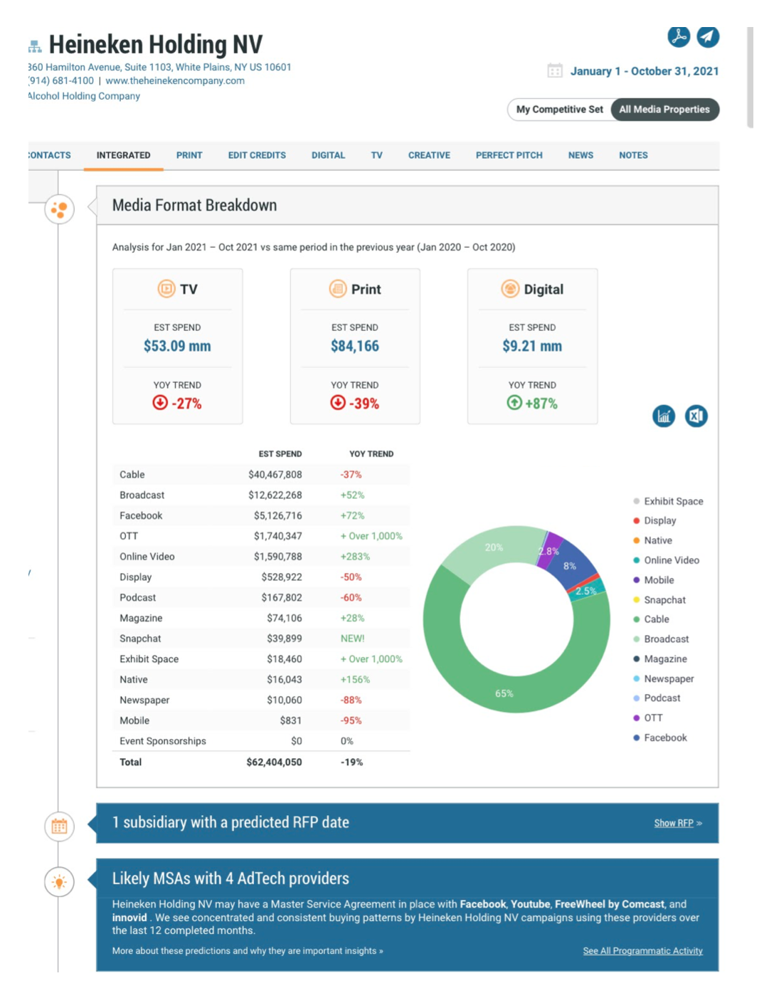Toggle Native legend item
The image size is (774, 998).
[x=652, y=541]
